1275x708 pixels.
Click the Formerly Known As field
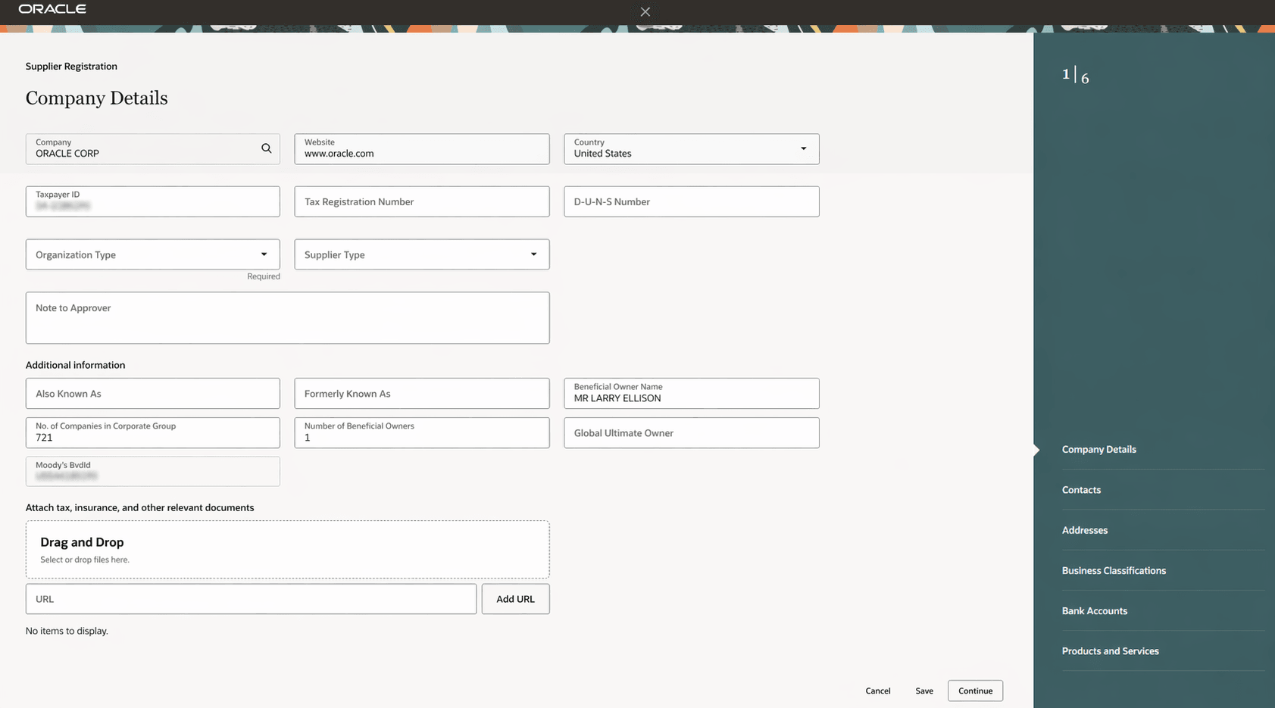[x=422, y=394]
